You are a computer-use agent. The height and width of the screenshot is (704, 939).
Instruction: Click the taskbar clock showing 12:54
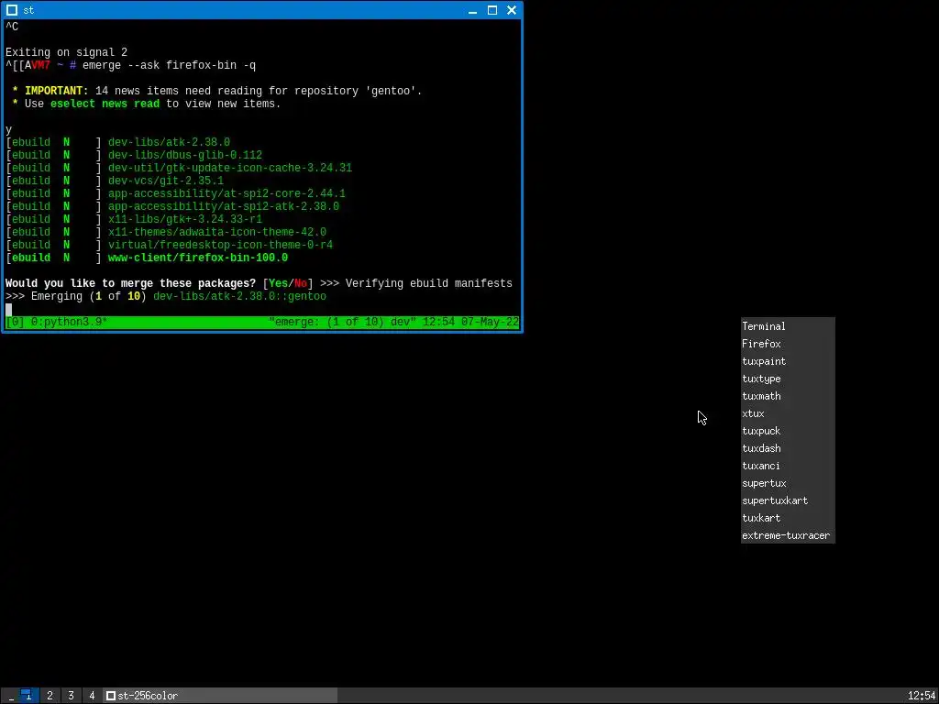pos(922,696)
